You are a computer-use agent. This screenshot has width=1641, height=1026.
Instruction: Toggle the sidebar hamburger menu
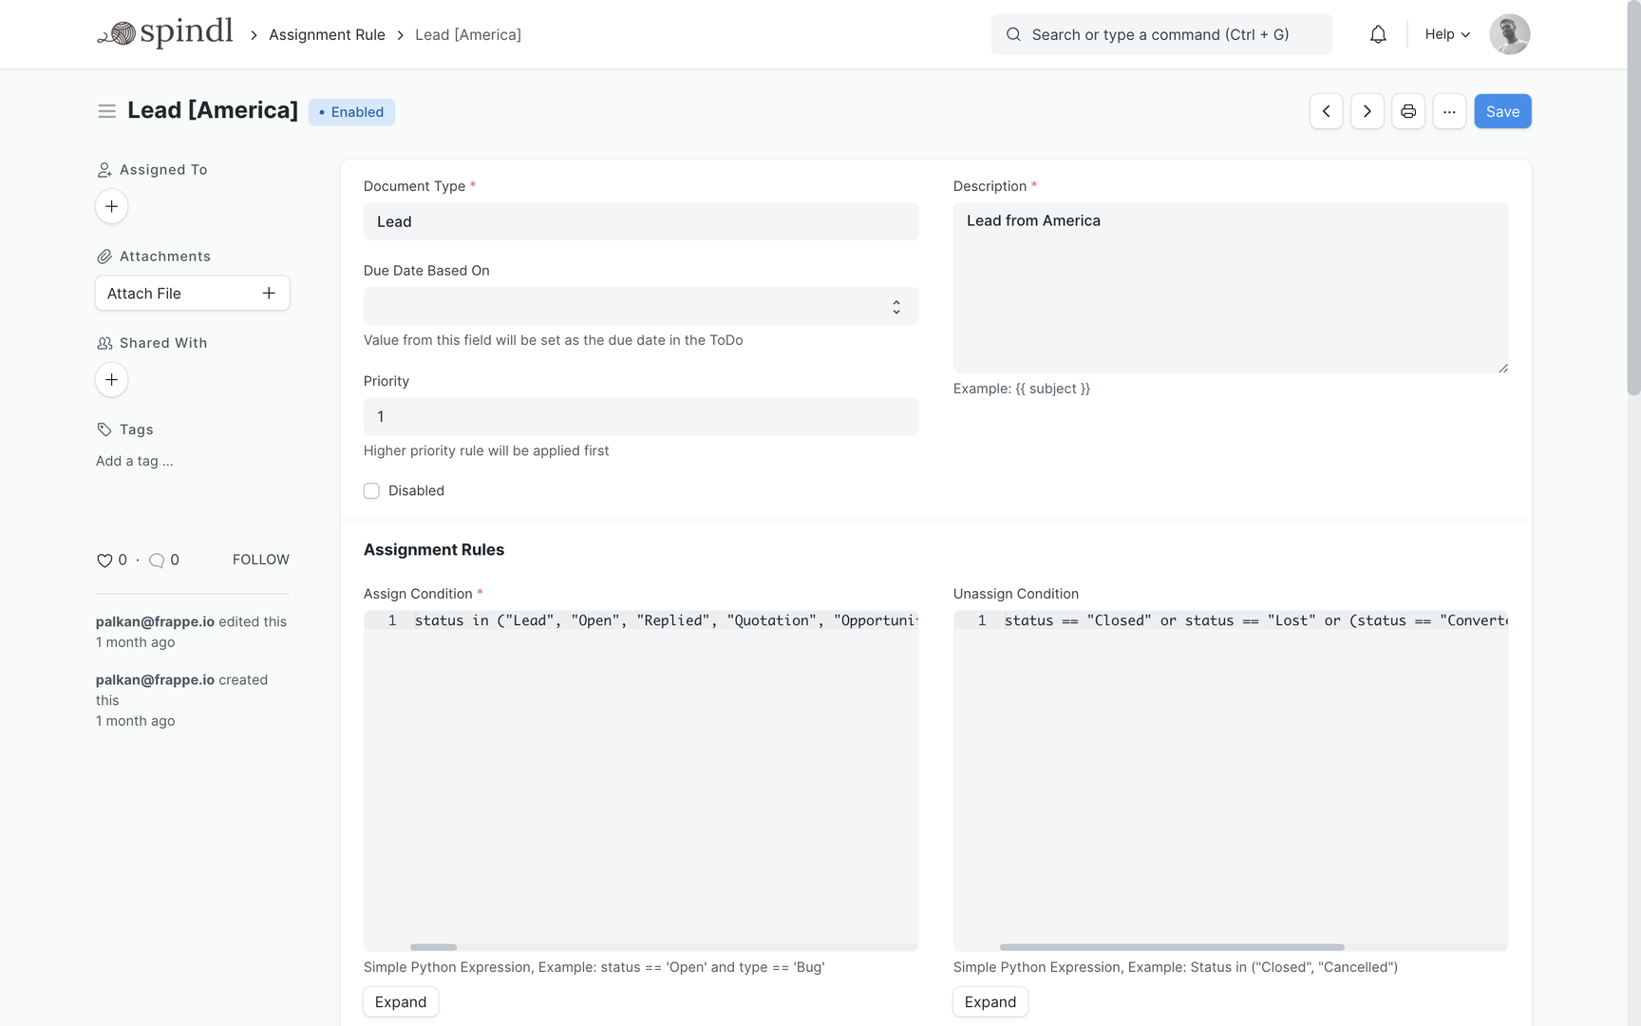point(106,111)
